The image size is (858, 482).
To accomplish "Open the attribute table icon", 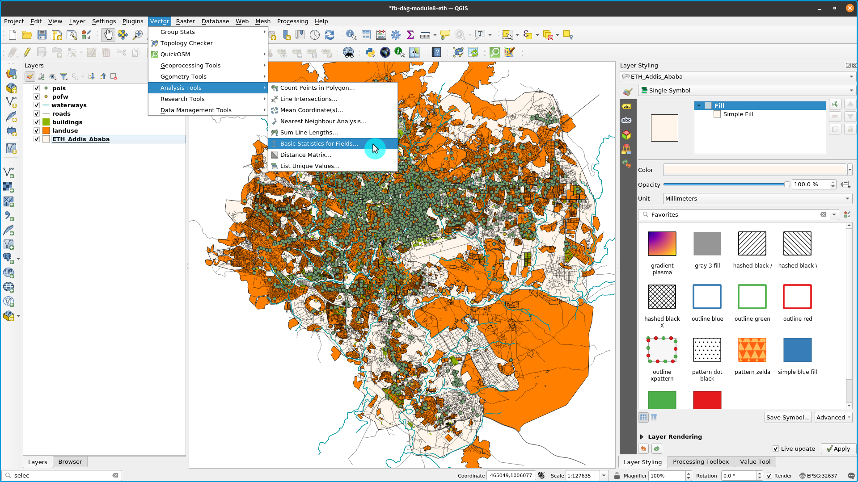I will click(366, 35).
